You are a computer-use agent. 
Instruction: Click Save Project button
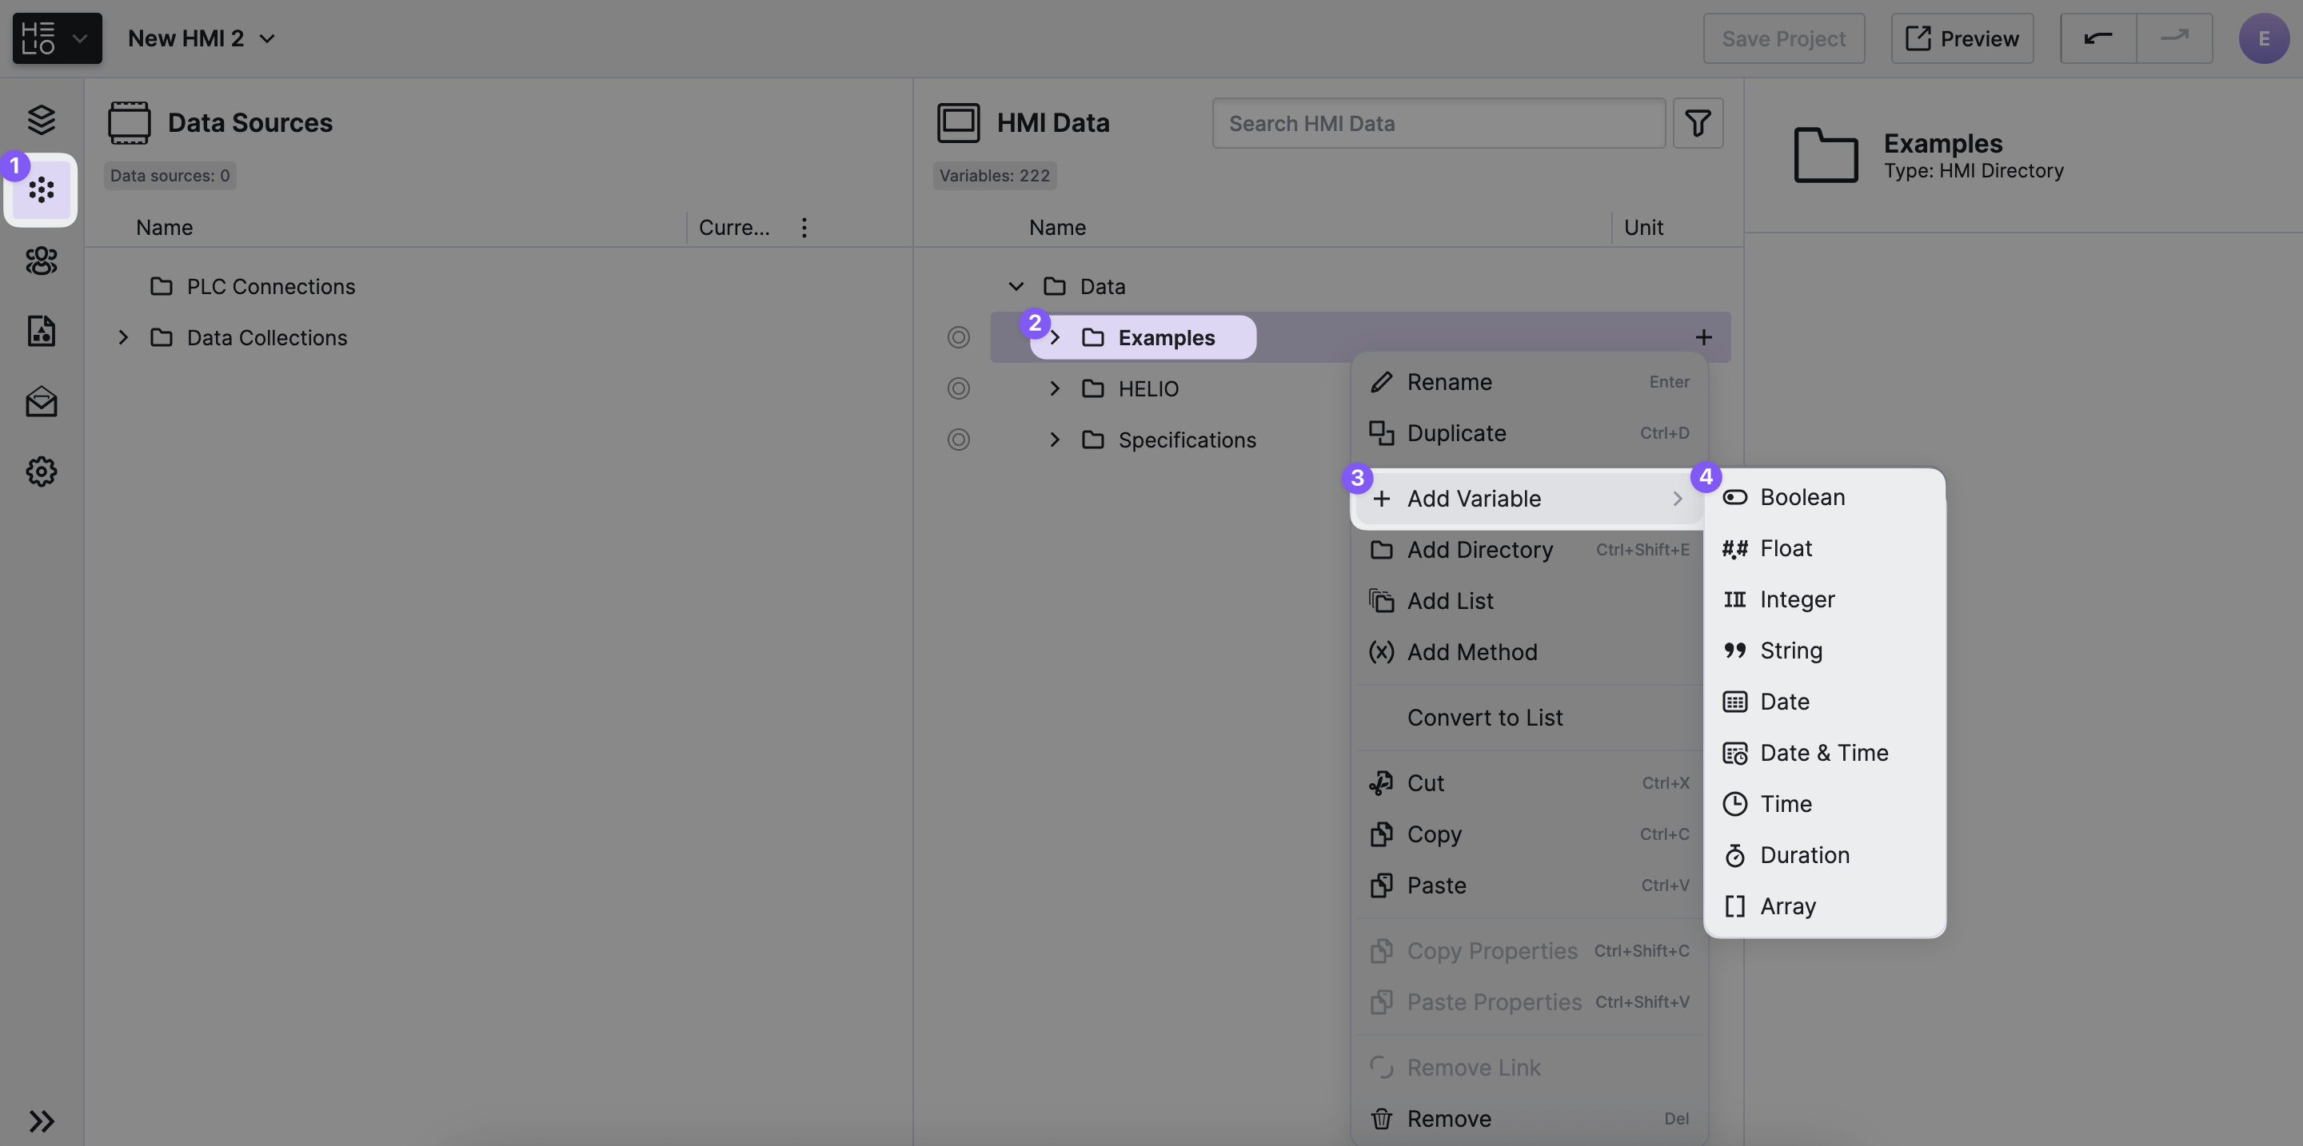pyautogui.click(x=1782, y=38)
